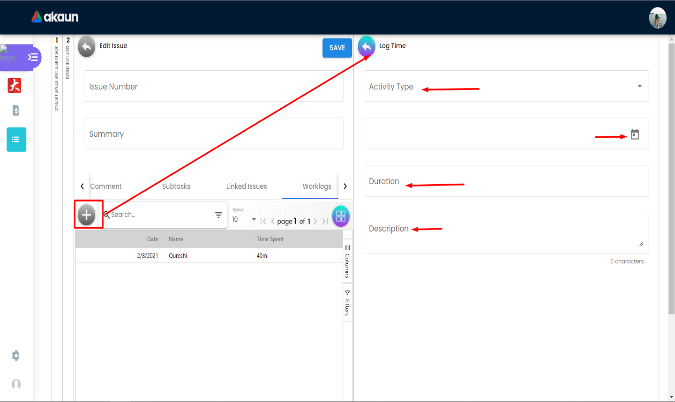The image size is (675, 402).
Task: Open the invoice dollar document icon
Action: [16, 111]
